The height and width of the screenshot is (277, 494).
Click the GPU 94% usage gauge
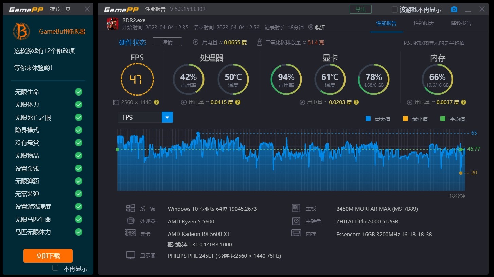286,80
